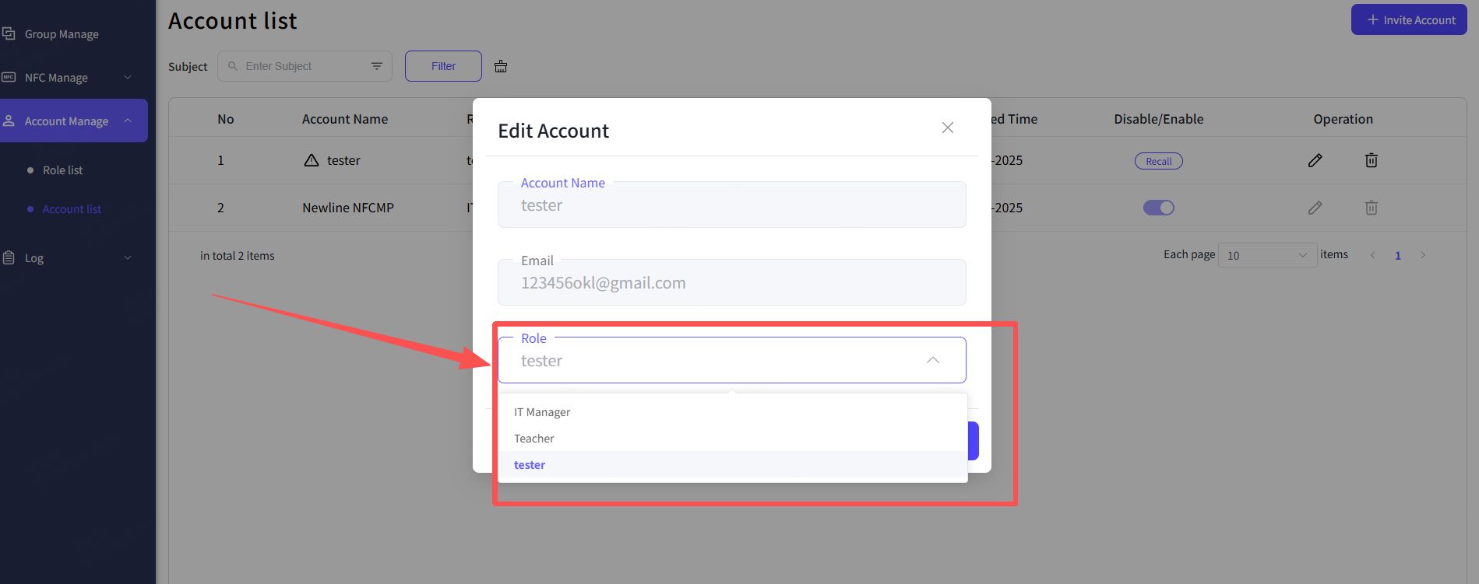
Task: Click the Invite Account button
Action: [x=1408, y=20]
